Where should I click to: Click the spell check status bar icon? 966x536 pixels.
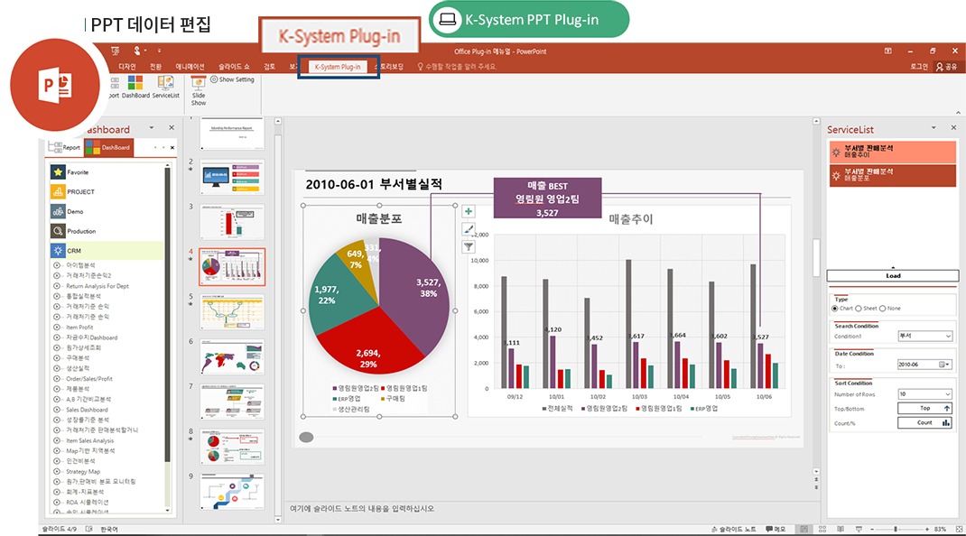(88, 529)
